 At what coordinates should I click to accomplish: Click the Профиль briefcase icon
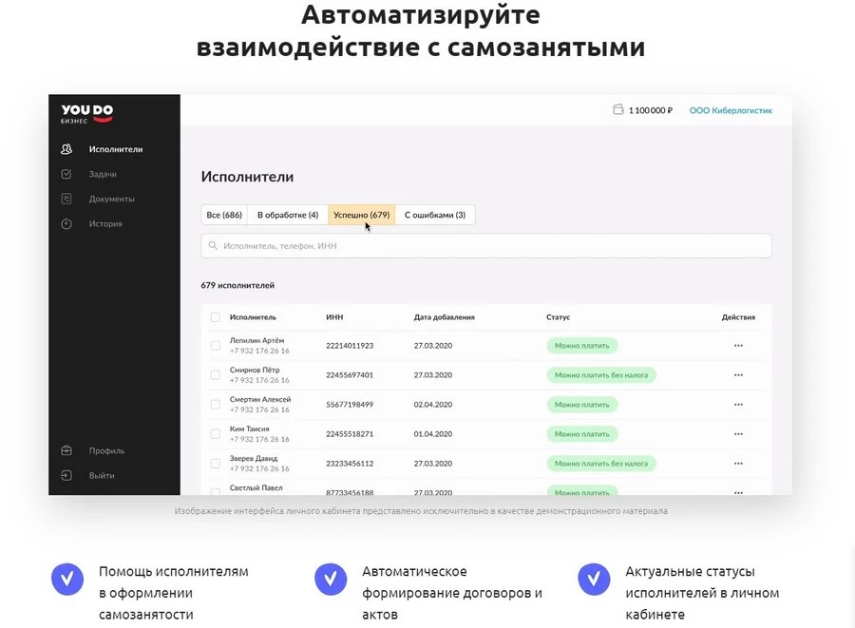pyautogui.click(x=66, y=450)
